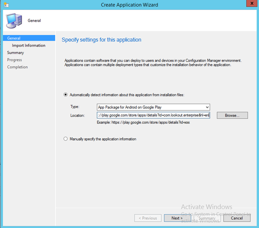Click into the Location URL field
This screenshot has width=259, height=228.
pos(153,115)
